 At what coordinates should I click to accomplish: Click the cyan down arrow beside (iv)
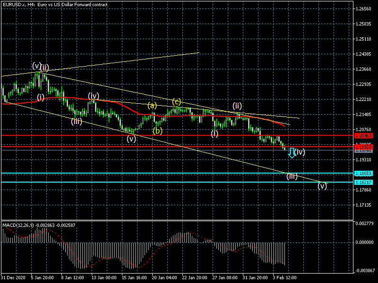pyautogui.click(x=292, y=153)
